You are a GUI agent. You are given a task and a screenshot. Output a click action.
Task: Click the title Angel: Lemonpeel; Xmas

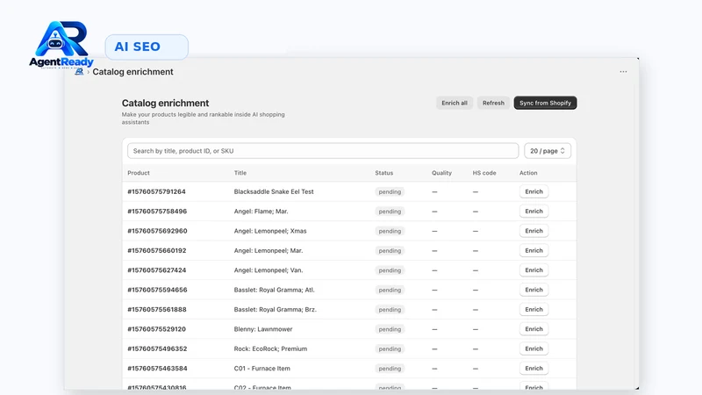(270, 231)
